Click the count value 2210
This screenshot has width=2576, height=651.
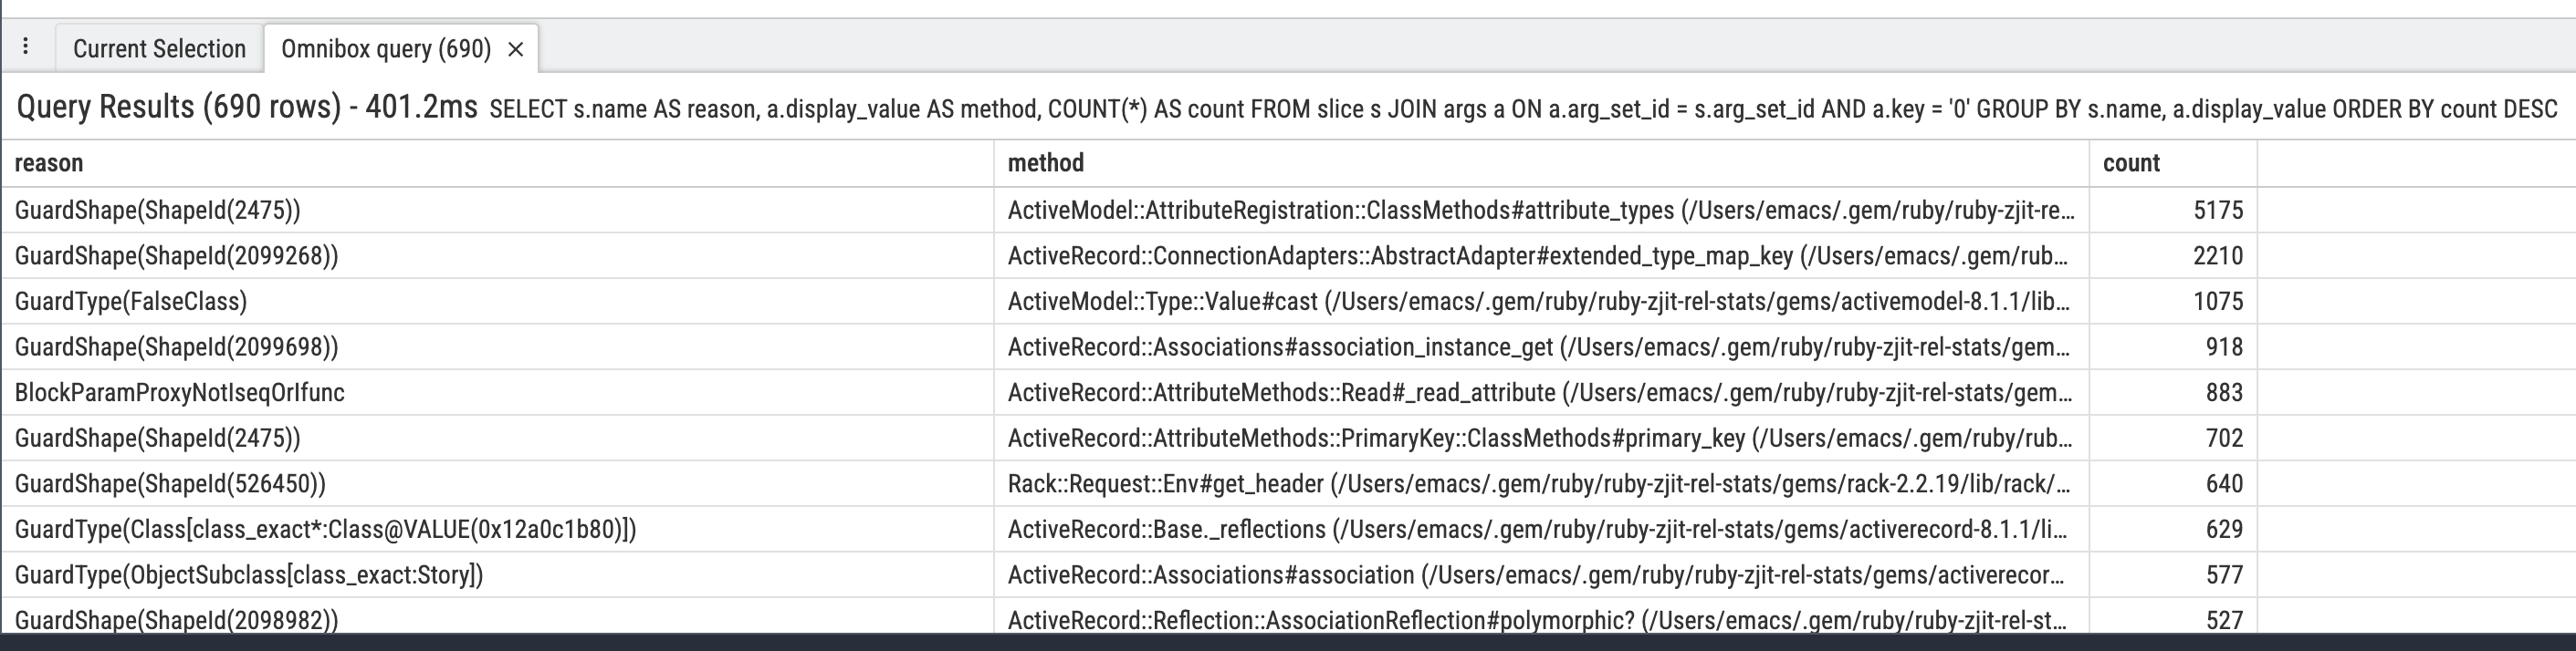(2217, 255)
